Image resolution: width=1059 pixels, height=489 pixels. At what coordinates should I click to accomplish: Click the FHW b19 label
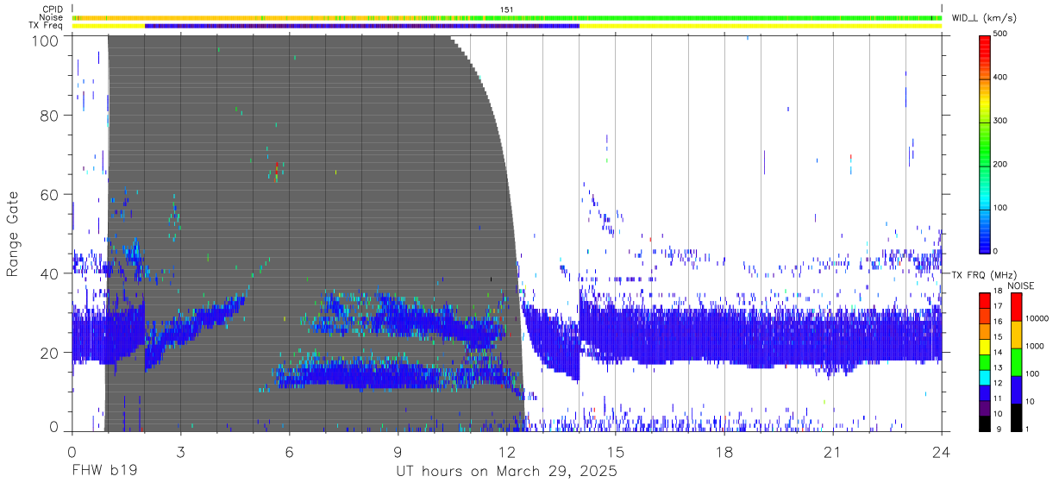click(x=103, y=472)
